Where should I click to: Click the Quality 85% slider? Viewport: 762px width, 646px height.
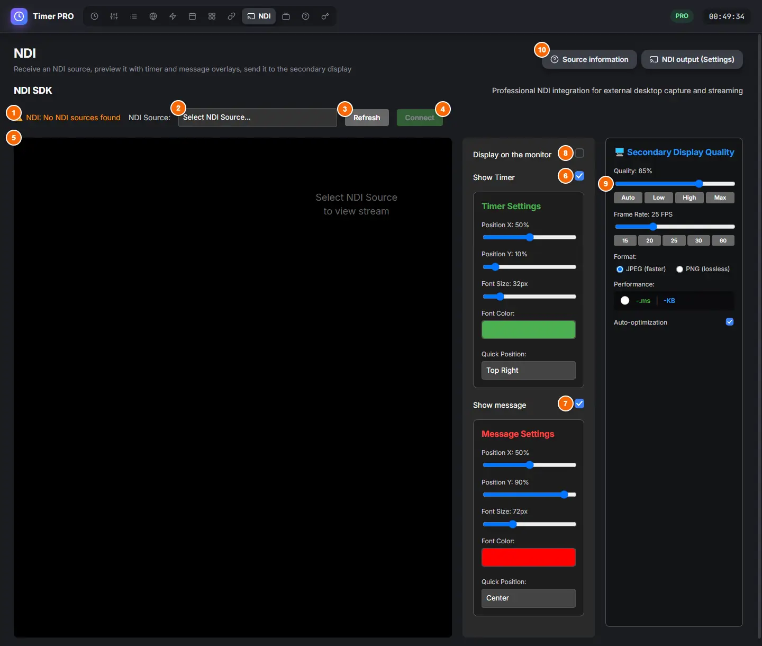click(x=675, y=184)
